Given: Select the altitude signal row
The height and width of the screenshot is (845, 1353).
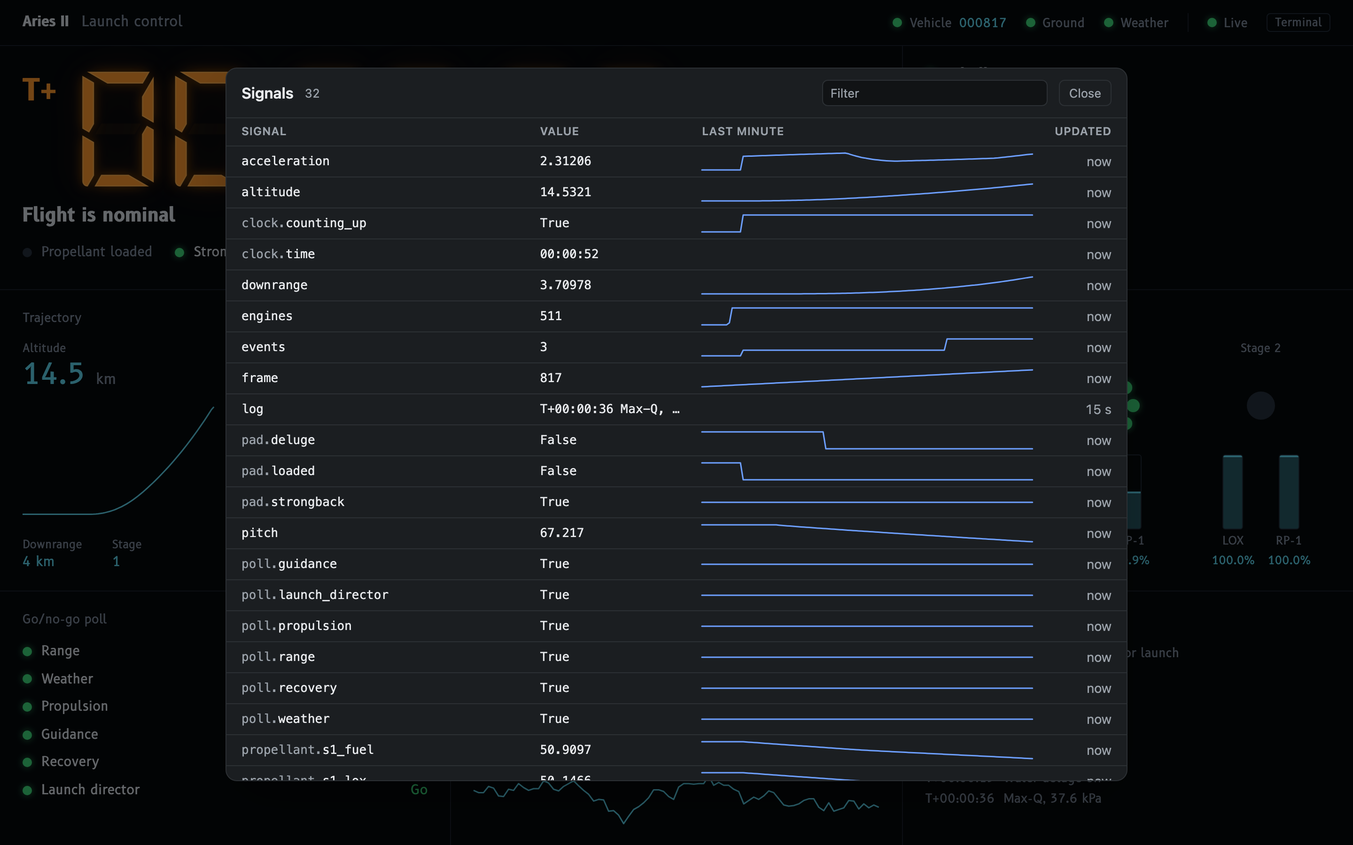Looking at the screenshot, I should point(676,192).
